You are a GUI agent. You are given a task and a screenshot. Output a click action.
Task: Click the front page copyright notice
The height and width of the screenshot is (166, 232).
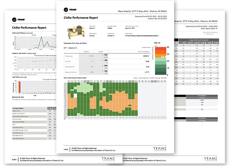pyautogui.click(x=93, y=149)
